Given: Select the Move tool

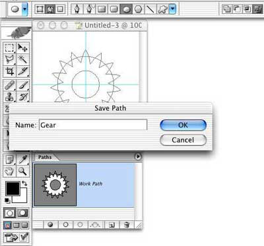Looking at the screenshot, I should [22, 47].
